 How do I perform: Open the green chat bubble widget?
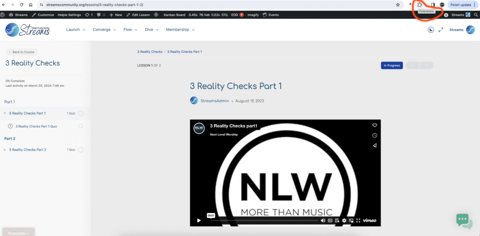tap(462, 220)
